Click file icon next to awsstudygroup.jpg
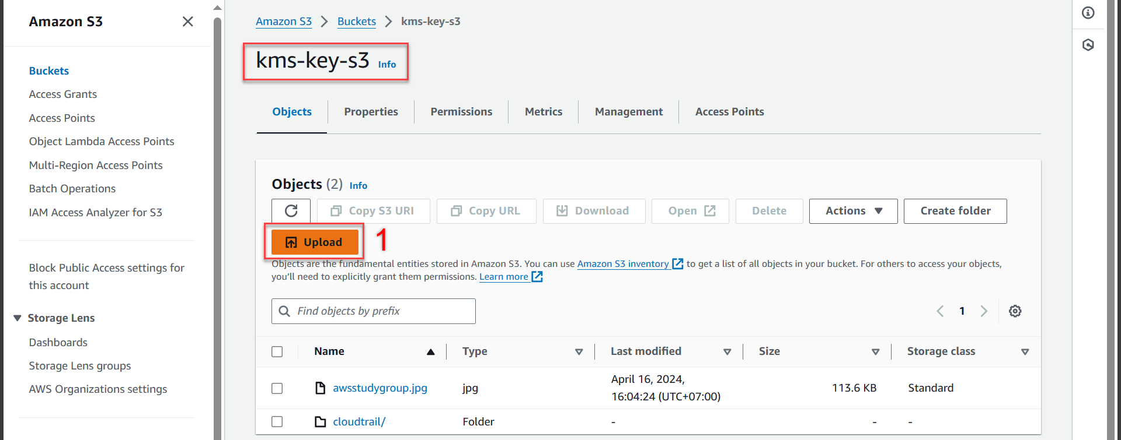Image resolution: width=1121 pixels, height=440 pixels. tap(320, 388)
